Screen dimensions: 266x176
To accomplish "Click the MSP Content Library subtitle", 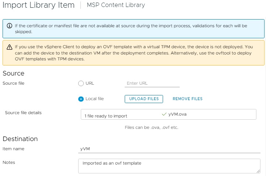I will (x=115, y=5).
